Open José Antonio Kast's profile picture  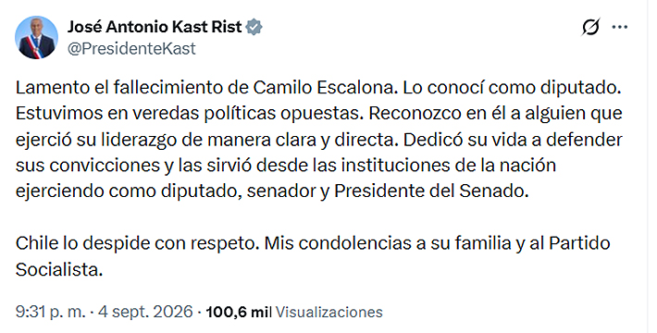(36, 37)
